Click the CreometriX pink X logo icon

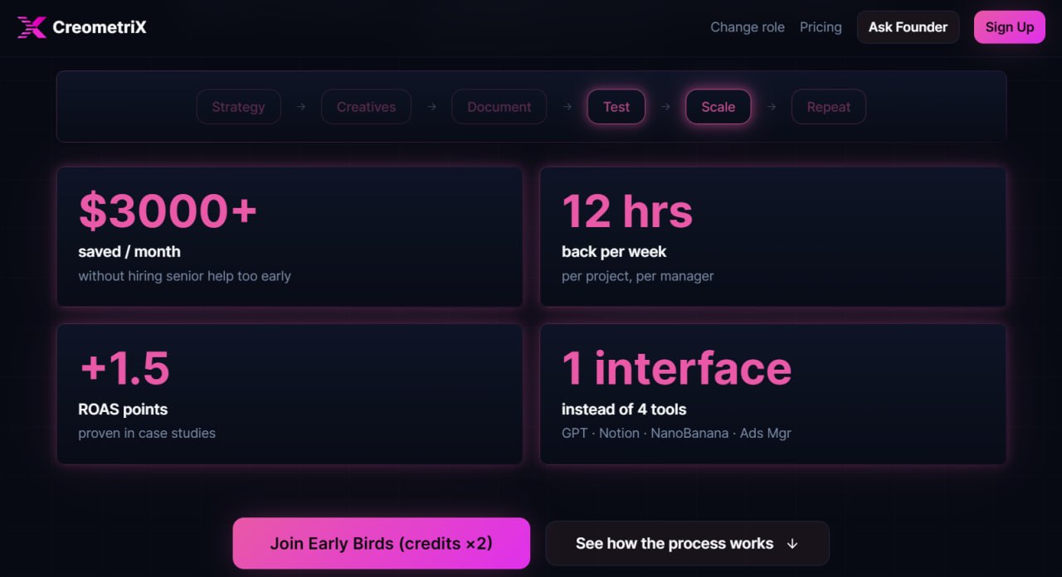32,27
